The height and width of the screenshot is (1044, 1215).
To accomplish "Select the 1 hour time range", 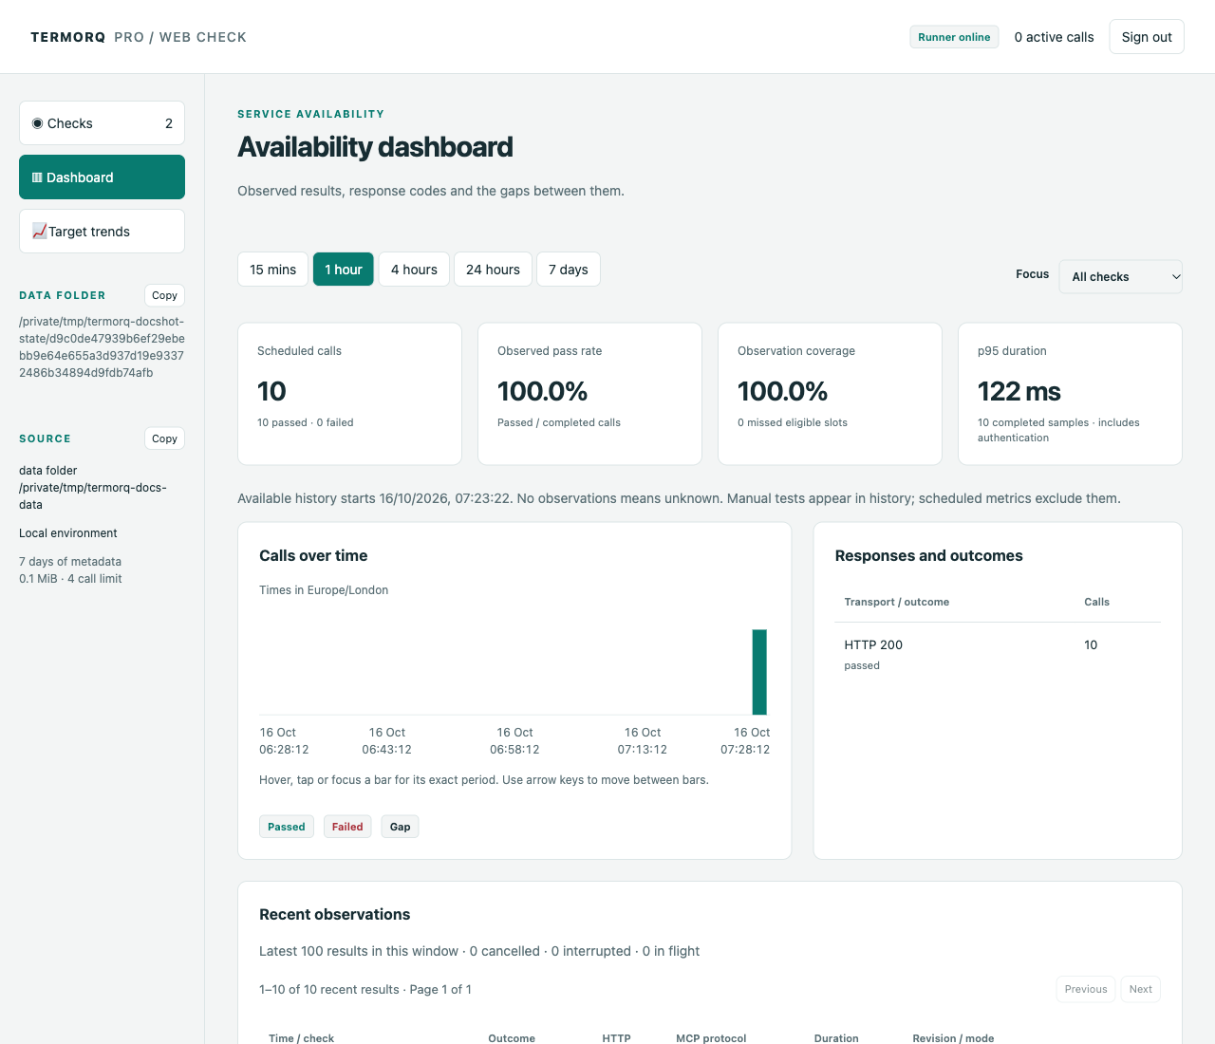I will [344, 270].
